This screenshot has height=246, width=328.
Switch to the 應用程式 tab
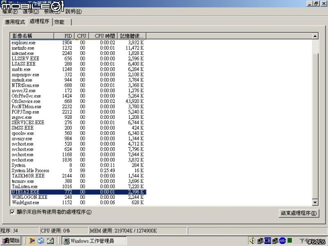pos(15,22)
